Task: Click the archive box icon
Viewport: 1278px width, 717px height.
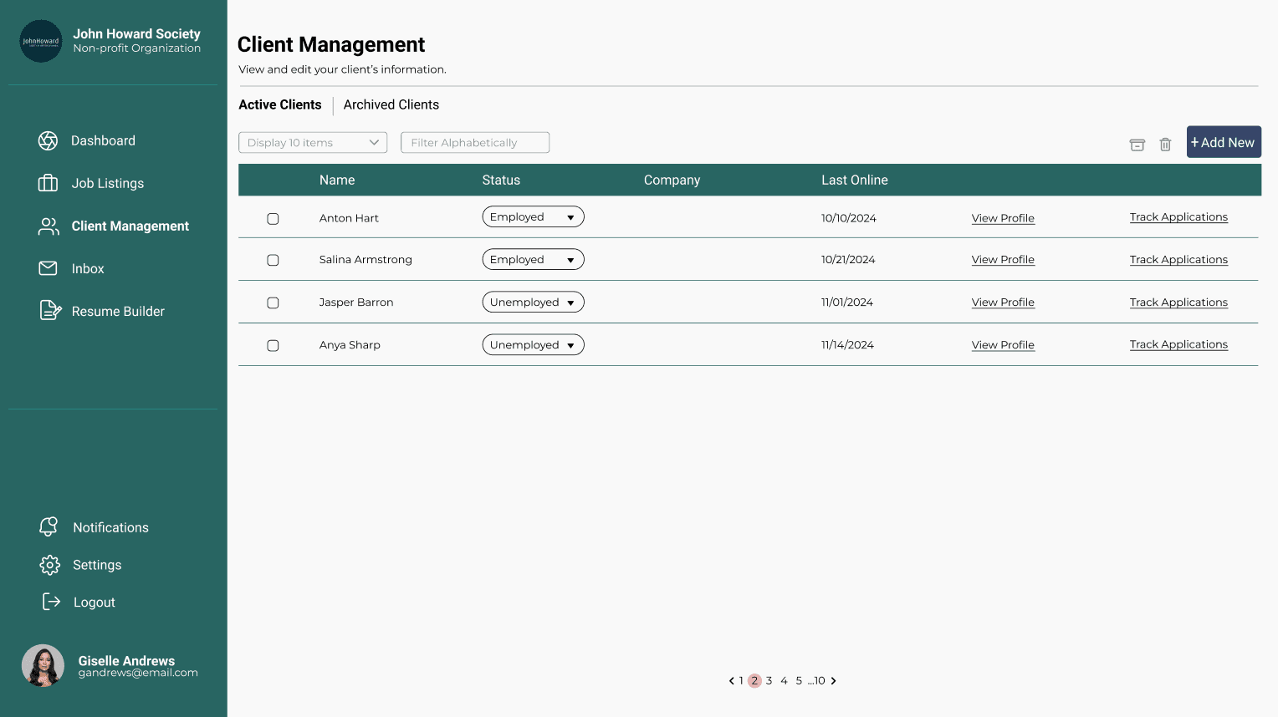Action: [x=1137, y=145]
